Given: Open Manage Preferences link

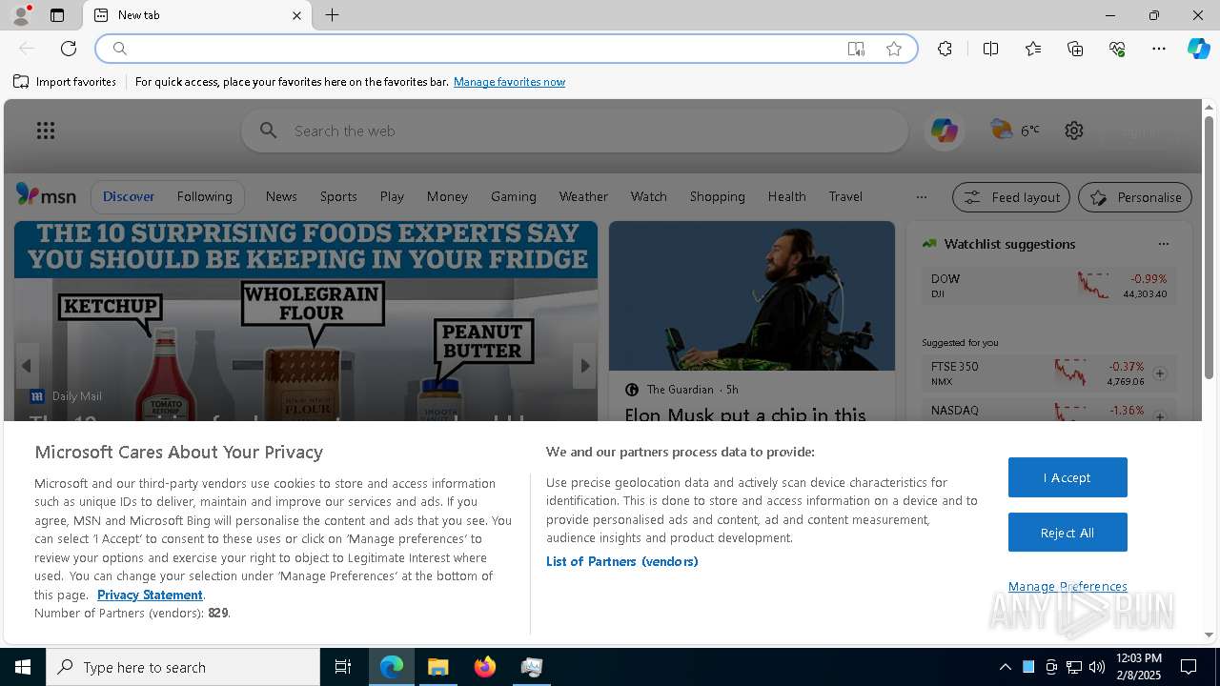Looking at the screenshot, I should click(x=1067, y=586).
